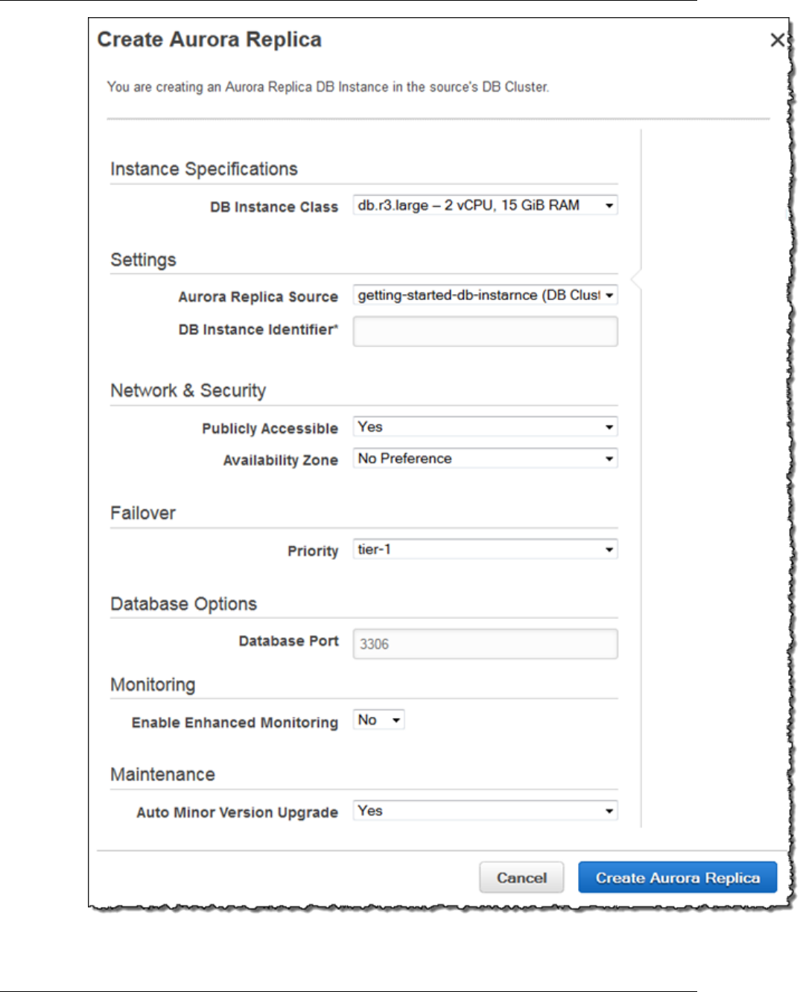
Task: Close the Create Aurora Replica dialog
Action: point(777,40)
